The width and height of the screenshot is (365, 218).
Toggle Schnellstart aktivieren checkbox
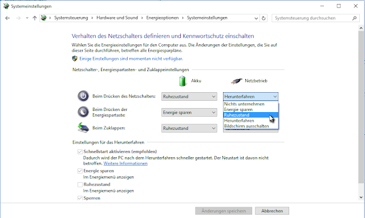(80, 152)
